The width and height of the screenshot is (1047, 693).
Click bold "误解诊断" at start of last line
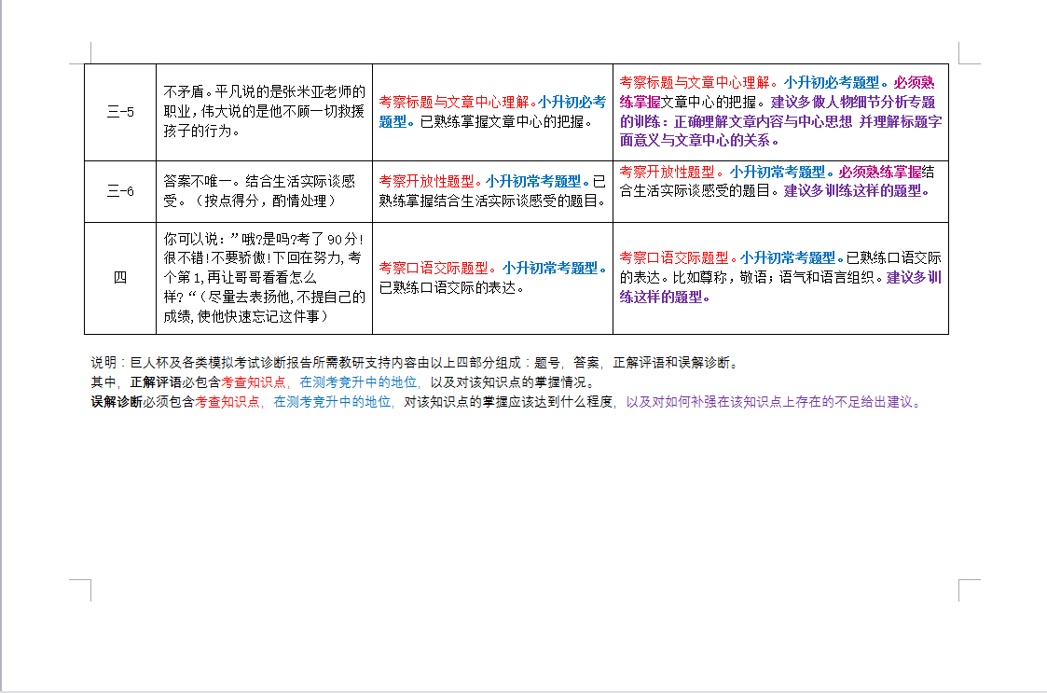coord(117,402)
